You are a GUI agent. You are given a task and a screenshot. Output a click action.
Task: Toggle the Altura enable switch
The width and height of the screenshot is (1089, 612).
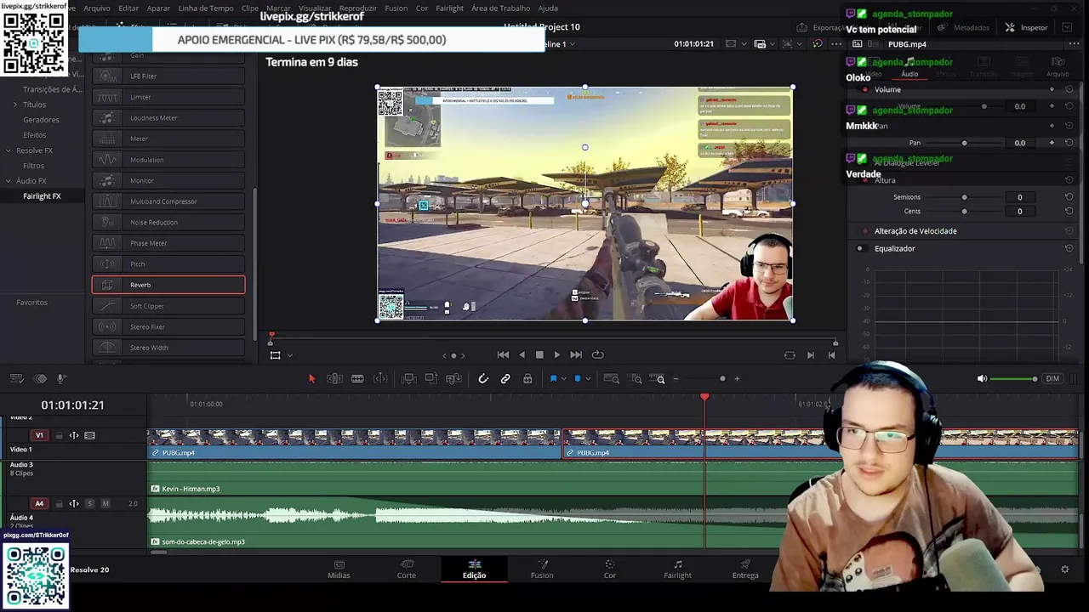click(x=864, y=180)
